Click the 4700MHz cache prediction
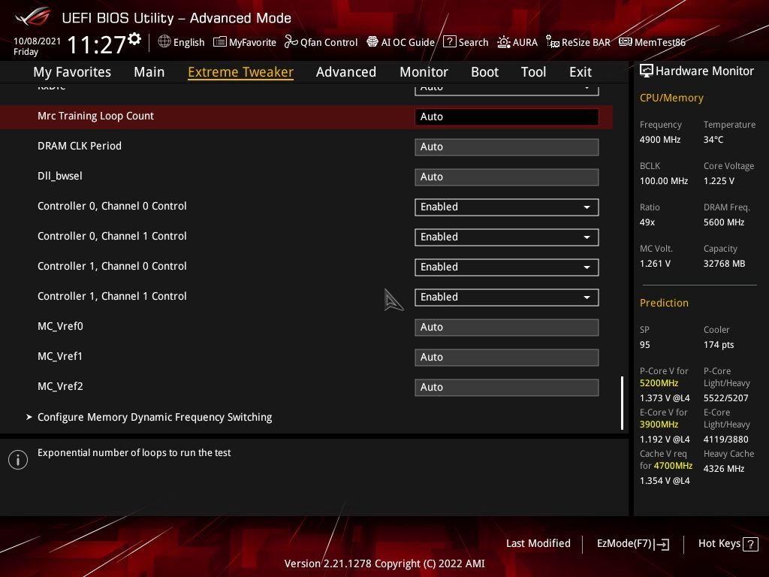769x577 pixels. (x=673, y=466)
